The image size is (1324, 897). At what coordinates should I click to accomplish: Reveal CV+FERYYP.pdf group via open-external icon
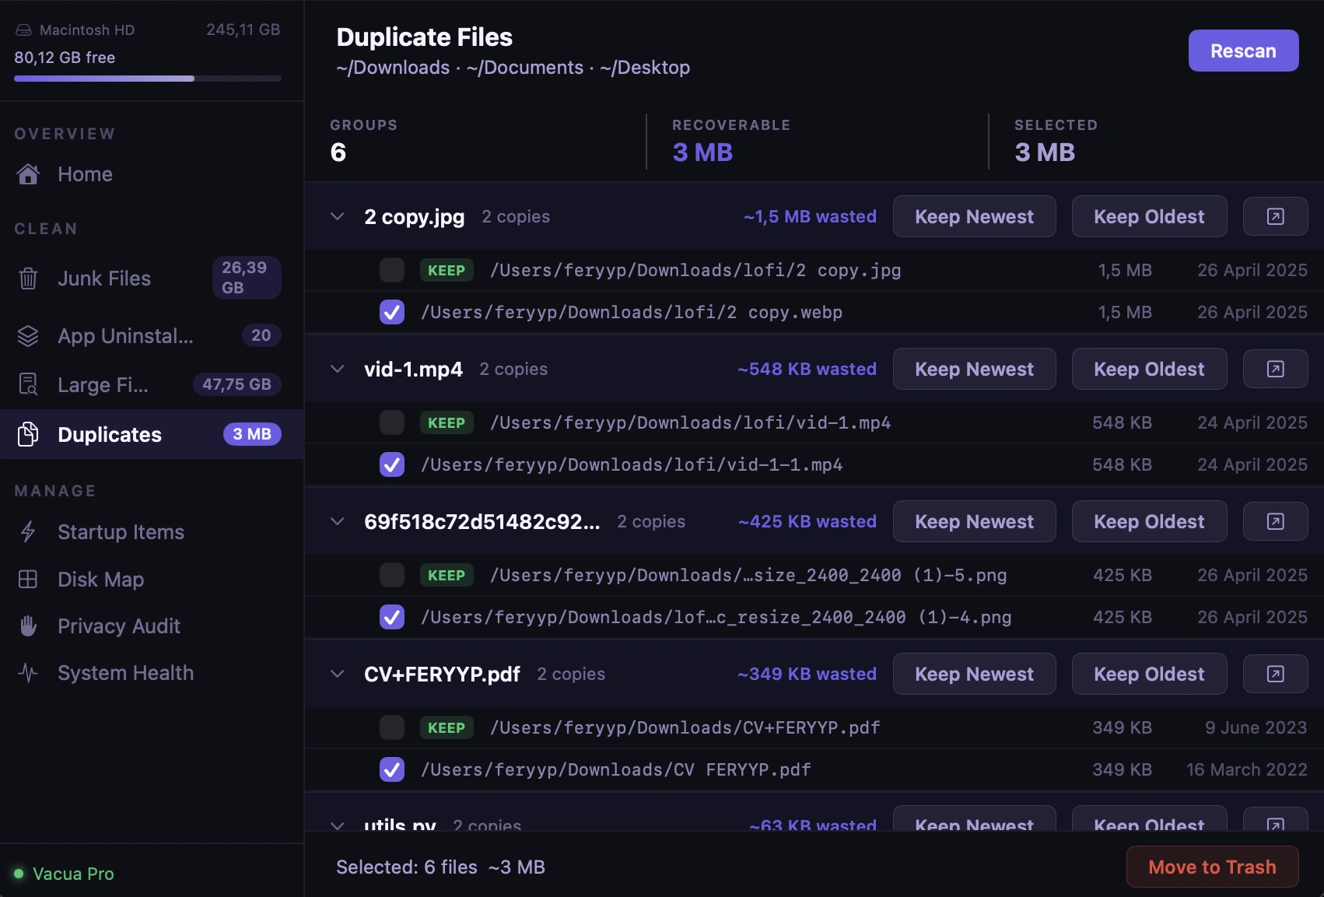[1275, 674]
